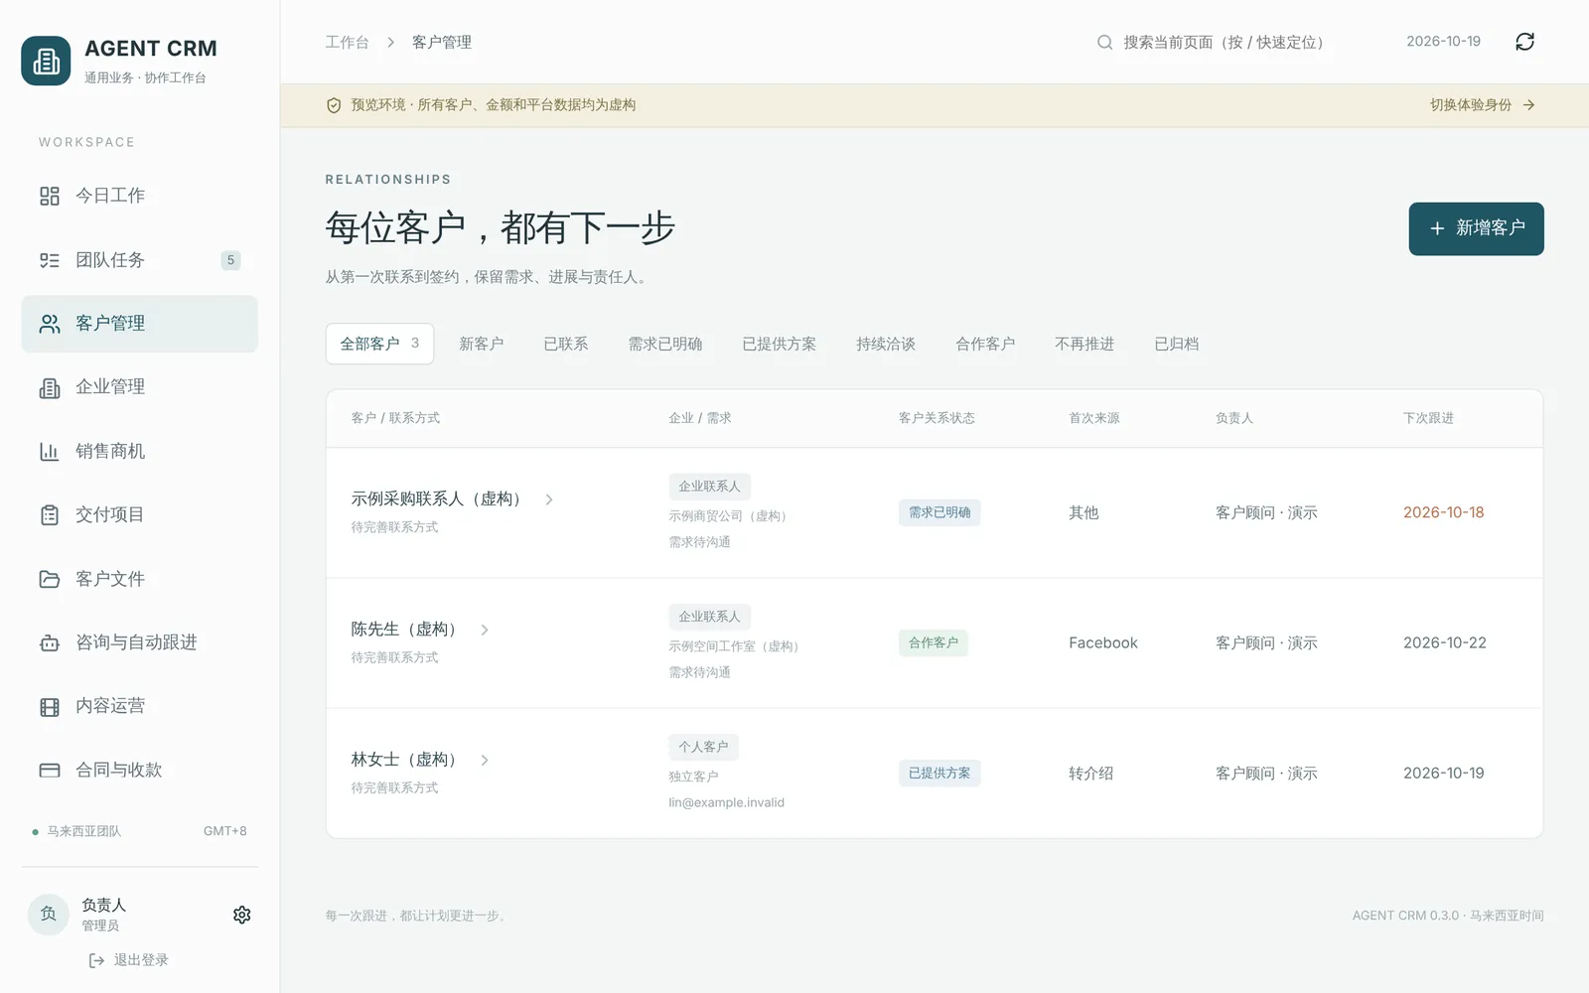
Task: Click email lin@example.invalid
Action: 726,802
